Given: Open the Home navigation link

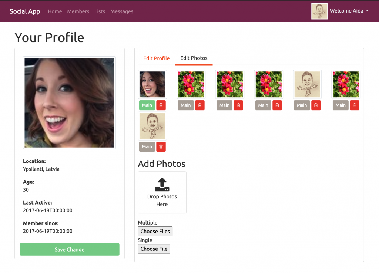Looking at the screenshot, I should (x=55, y=11).
